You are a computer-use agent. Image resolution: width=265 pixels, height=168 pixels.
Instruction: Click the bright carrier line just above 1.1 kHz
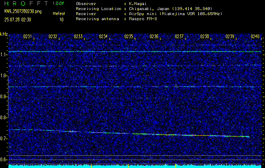[135, 51]
